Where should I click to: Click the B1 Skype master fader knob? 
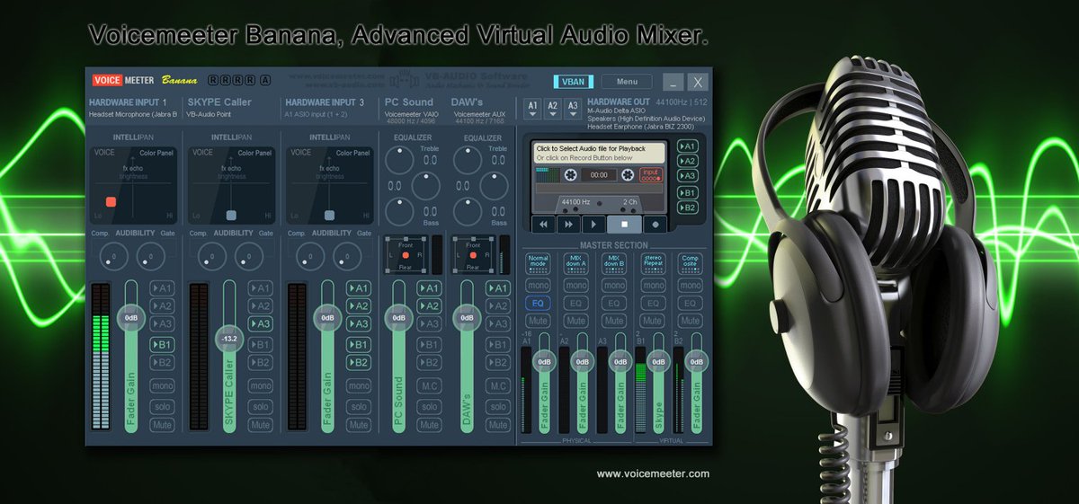[x=659, y=361]
